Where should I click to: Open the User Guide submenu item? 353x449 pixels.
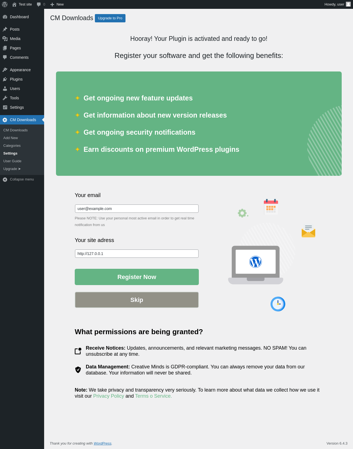(x=12, y=161)
